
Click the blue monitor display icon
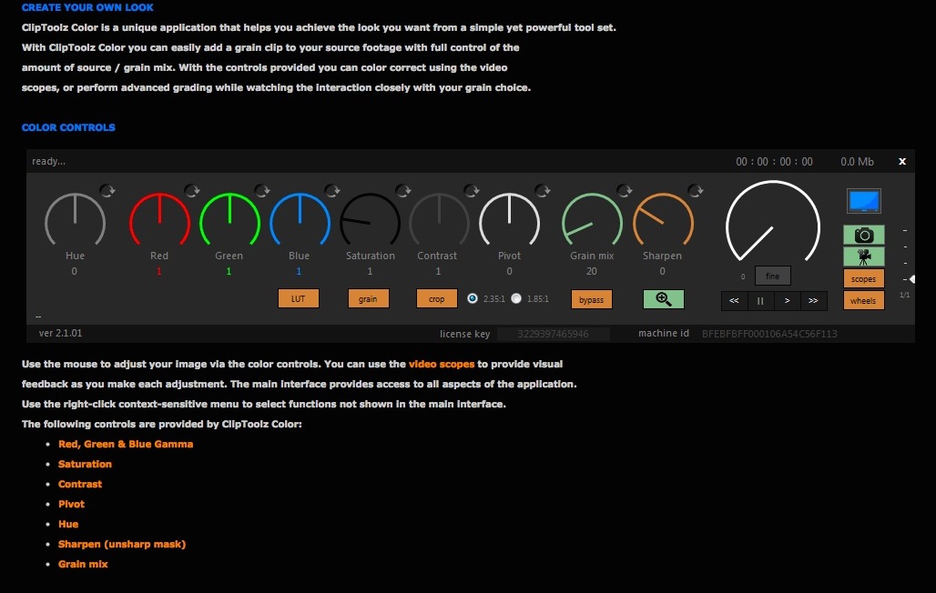864,201
